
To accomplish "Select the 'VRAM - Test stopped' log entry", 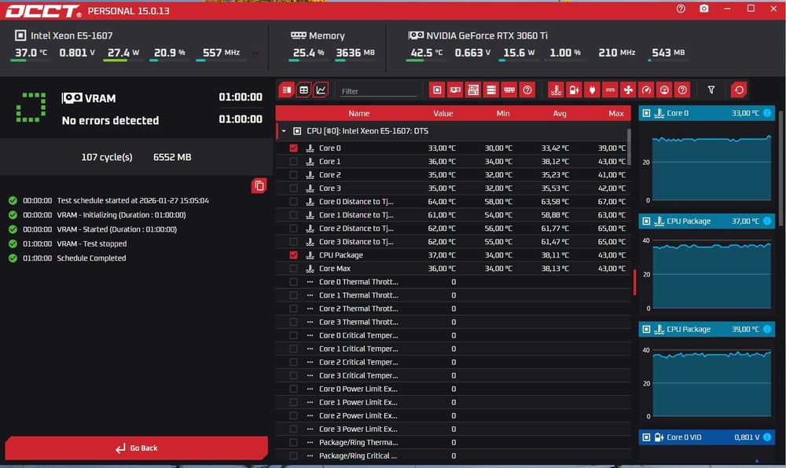I will pyautogui.click(x=92, y=243).
